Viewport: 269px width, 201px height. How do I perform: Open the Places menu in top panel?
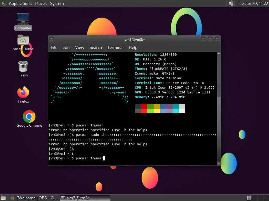pos(41,3)
